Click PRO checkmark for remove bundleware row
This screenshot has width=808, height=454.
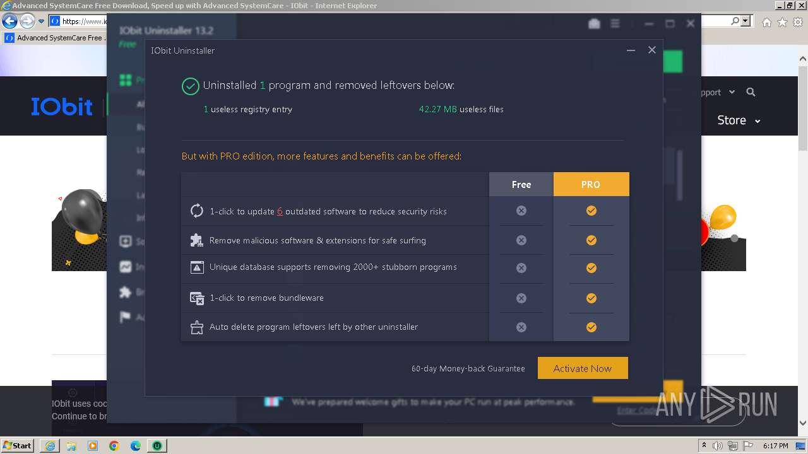click(x=591, y=298)
